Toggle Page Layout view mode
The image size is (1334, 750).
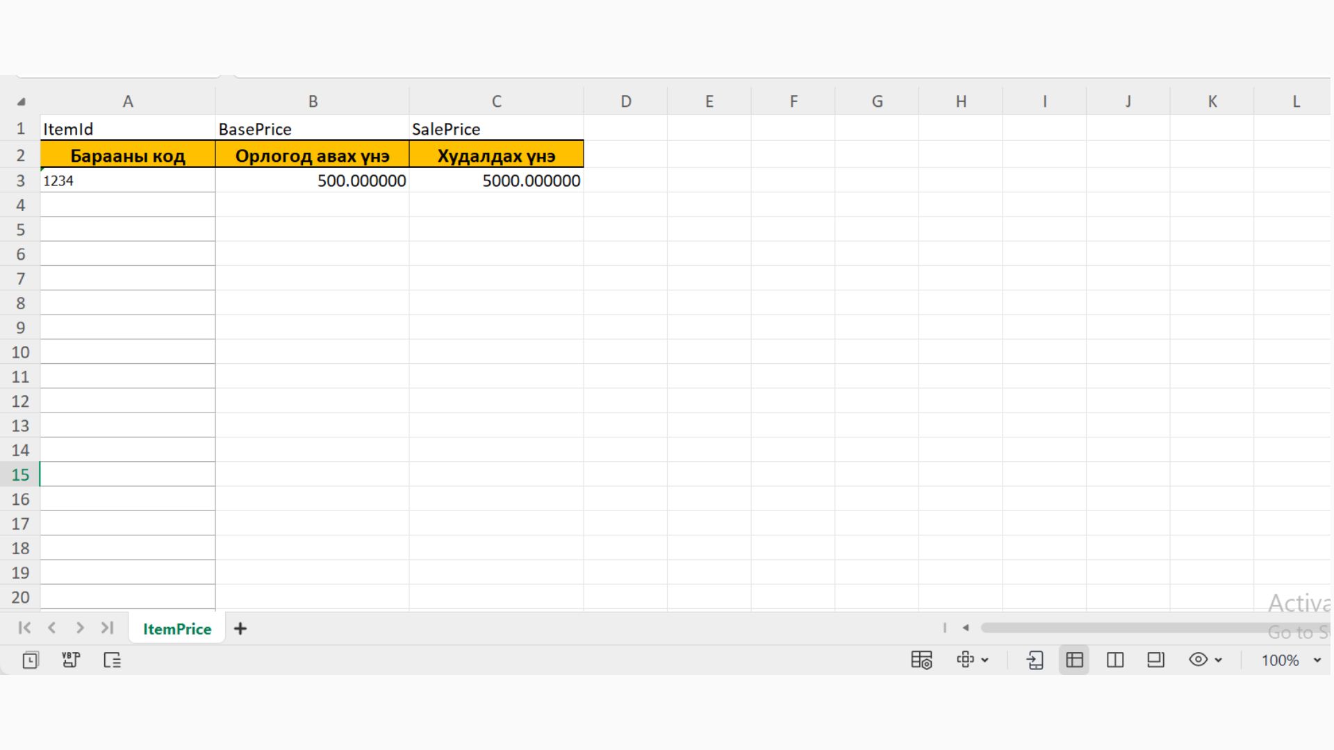(x=1155, y=660)
